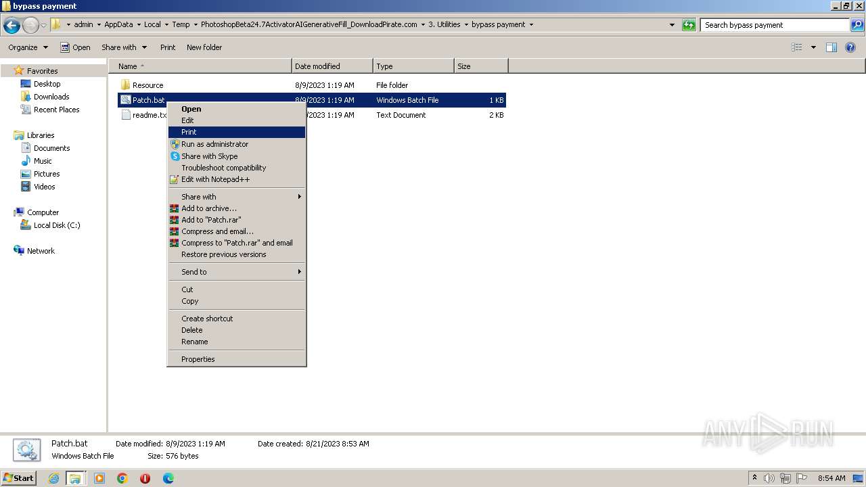866x487 pixels.
Task: Toggle the preview pane icon
Action: (x=831, y=47)
